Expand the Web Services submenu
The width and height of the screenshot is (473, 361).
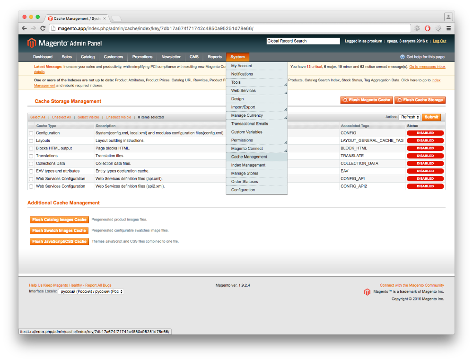point(257,90)
